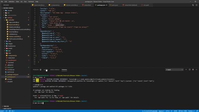This screenshot has height=112, width=199.
Task: Open ErrorHandler.js in explorer
Action: pos(13,32)
